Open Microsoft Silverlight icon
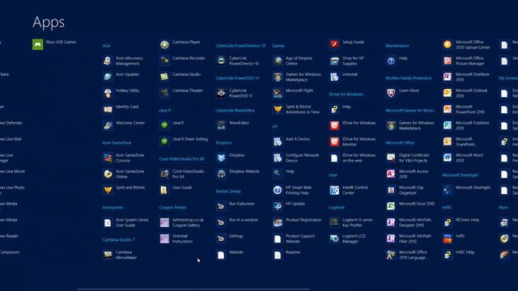 pyautogui.click(x=448, y=190)
